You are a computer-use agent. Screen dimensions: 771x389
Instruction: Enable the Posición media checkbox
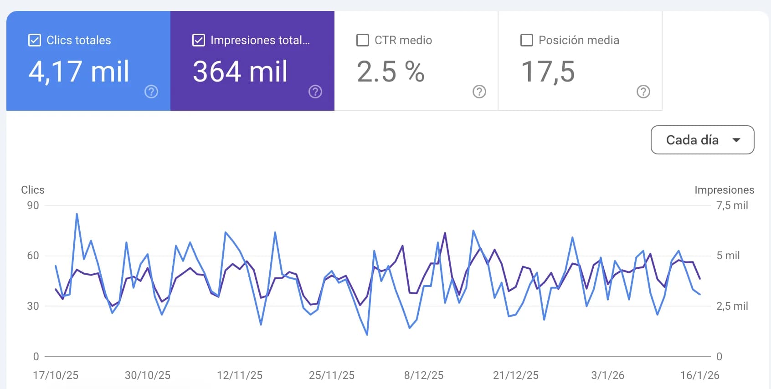(527, 40)
